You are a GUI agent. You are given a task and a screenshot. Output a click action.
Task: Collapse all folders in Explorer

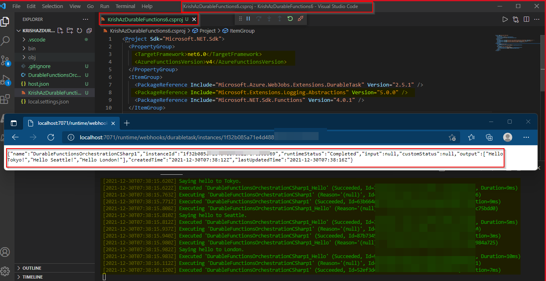pyautogui.click(x=89, y=31)
